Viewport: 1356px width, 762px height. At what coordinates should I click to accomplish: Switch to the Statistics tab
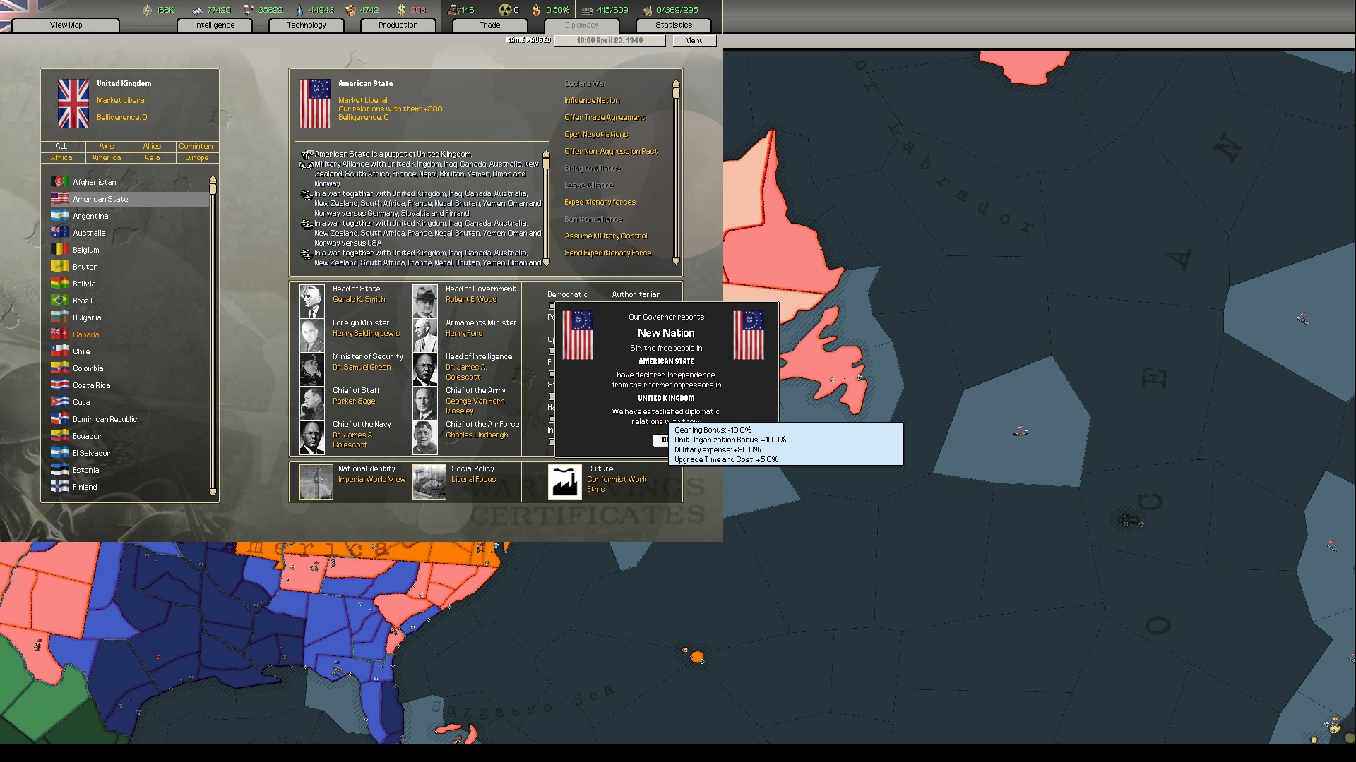(x=673, y=25)
